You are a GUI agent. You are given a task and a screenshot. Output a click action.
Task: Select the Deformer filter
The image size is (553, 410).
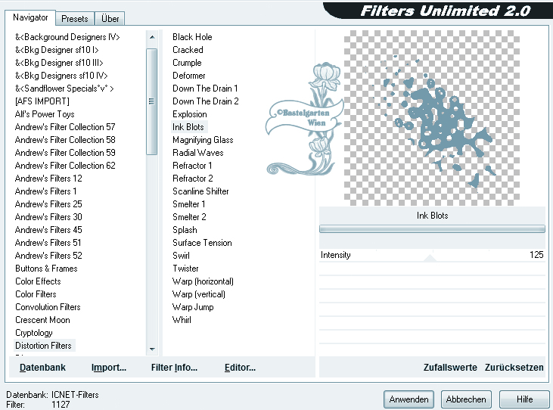point(188,76)
